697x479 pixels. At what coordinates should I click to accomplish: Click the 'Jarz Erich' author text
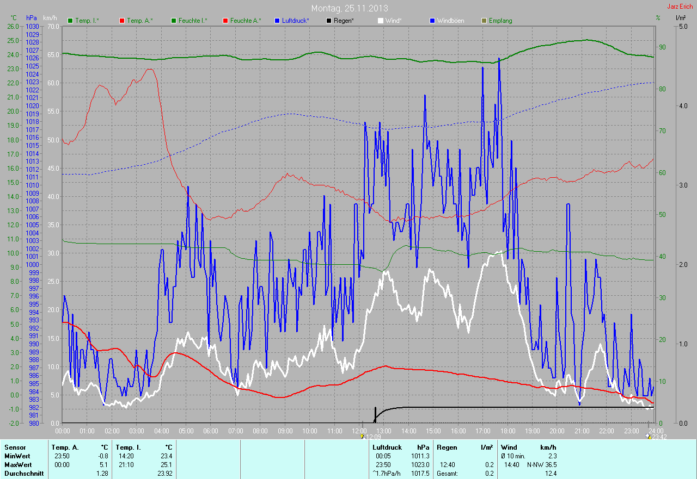point(680,7)
